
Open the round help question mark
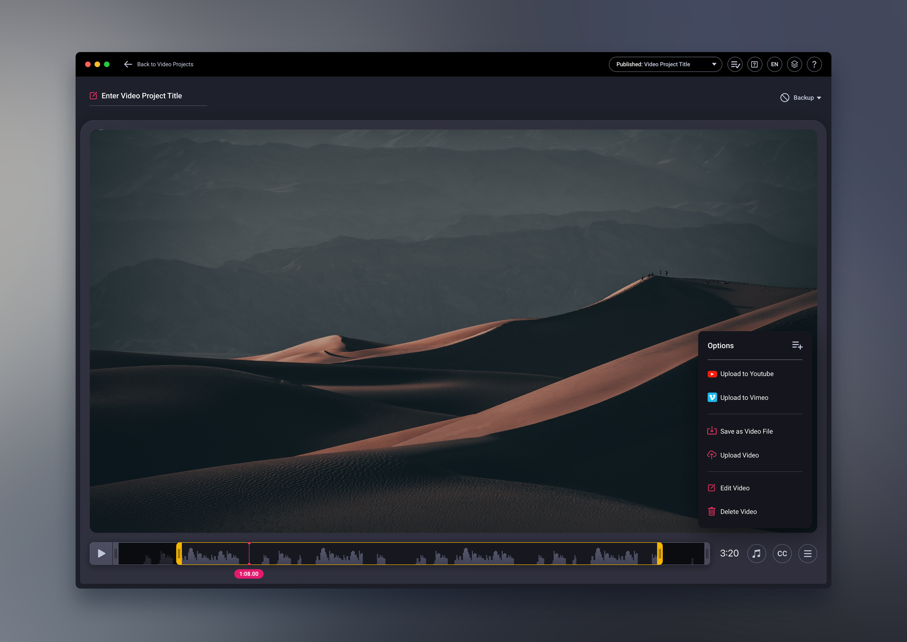point(814,65)
